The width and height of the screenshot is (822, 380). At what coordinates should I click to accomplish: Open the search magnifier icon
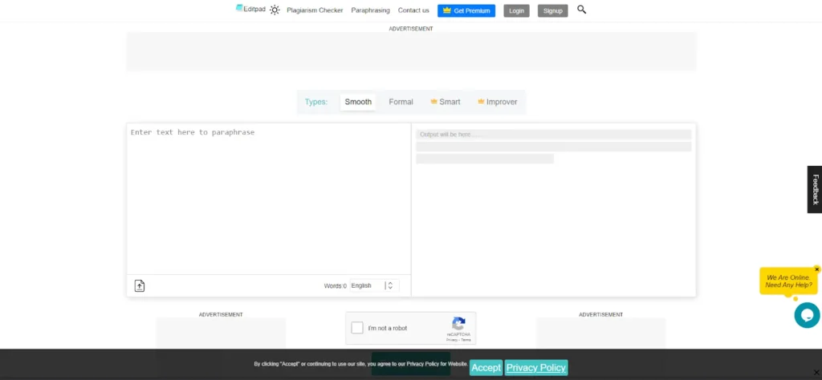click(x=582, y=10)
